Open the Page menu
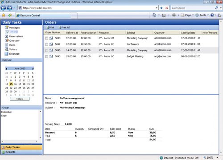The image size is (223, 160). [187, 15]
